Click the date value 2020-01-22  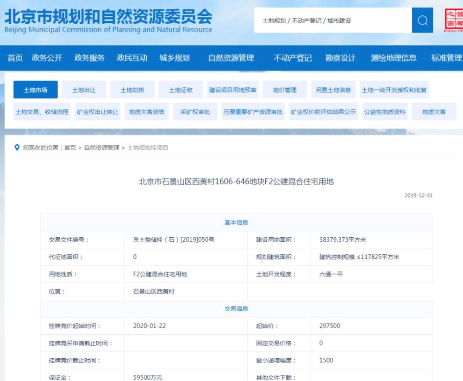[x=150, y=326]
